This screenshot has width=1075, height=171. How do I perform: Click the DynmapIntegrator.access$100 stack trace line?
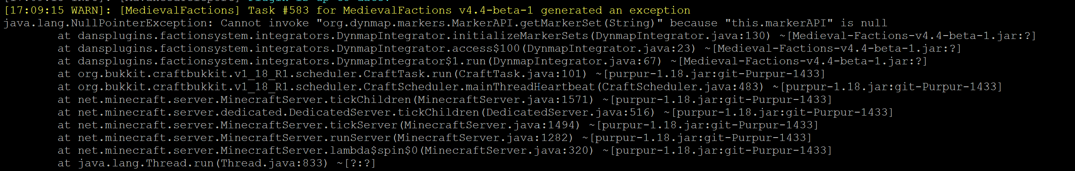pyautogui.click(x=509, y=48)
